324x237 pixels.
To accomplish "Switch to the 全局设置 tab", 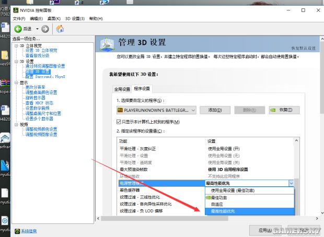I will 122,89.
